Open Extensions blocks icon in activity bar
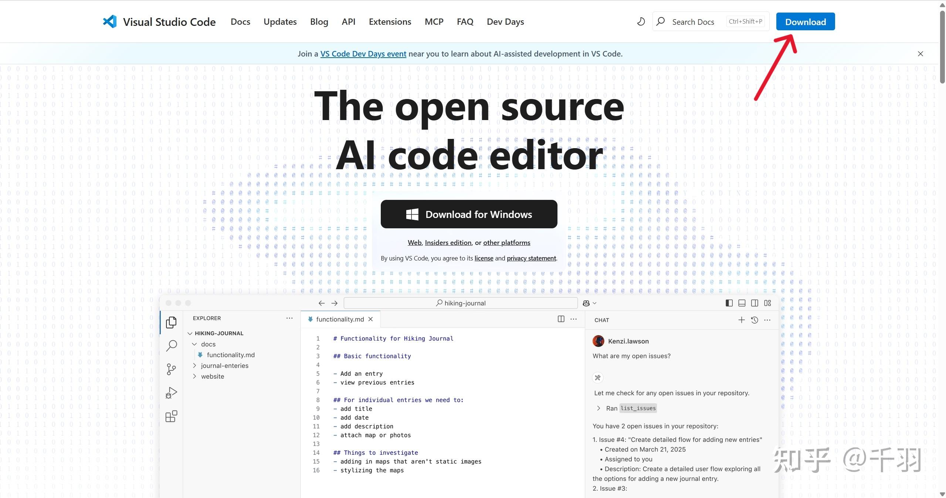This screenshot has height=498, width=946. [171, 416]
